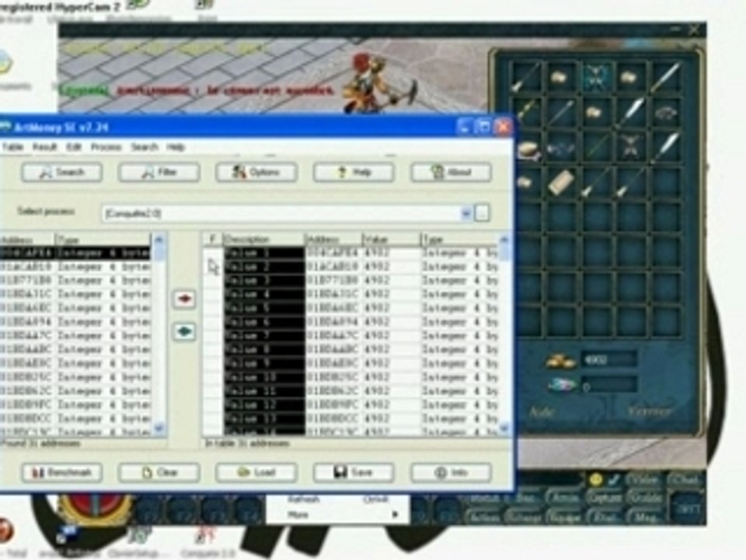Click the check mark icon beside smiley
This screenshot has height=560, width=746.
point(614,480)
